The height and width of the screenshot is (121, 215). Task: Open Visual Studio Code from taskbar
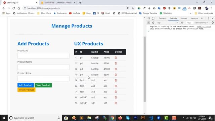pos(151,118)
